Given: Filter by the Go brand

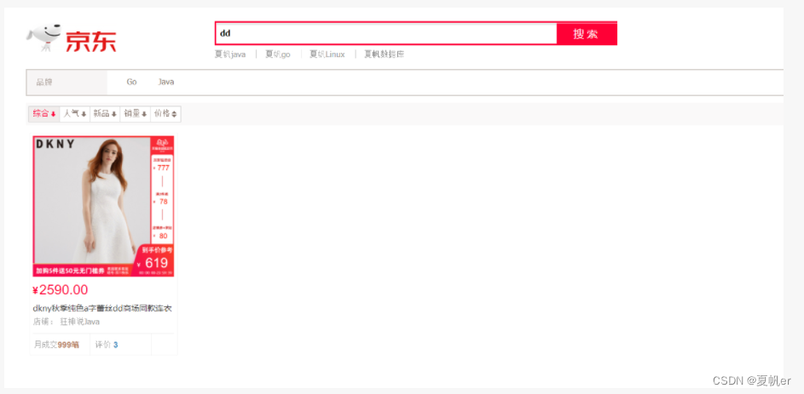Looking at the screenshot, I should 132,82.
